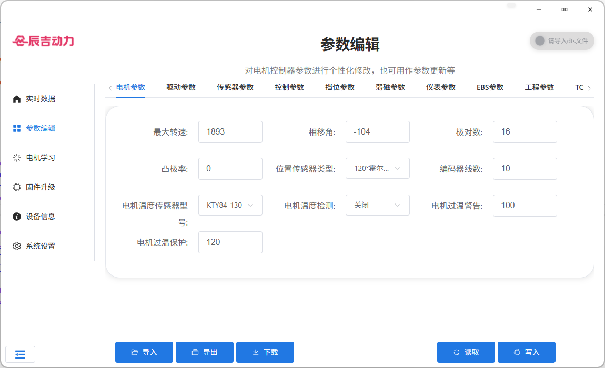
Task: Click the 写入 button
Action: click(526, 352)
